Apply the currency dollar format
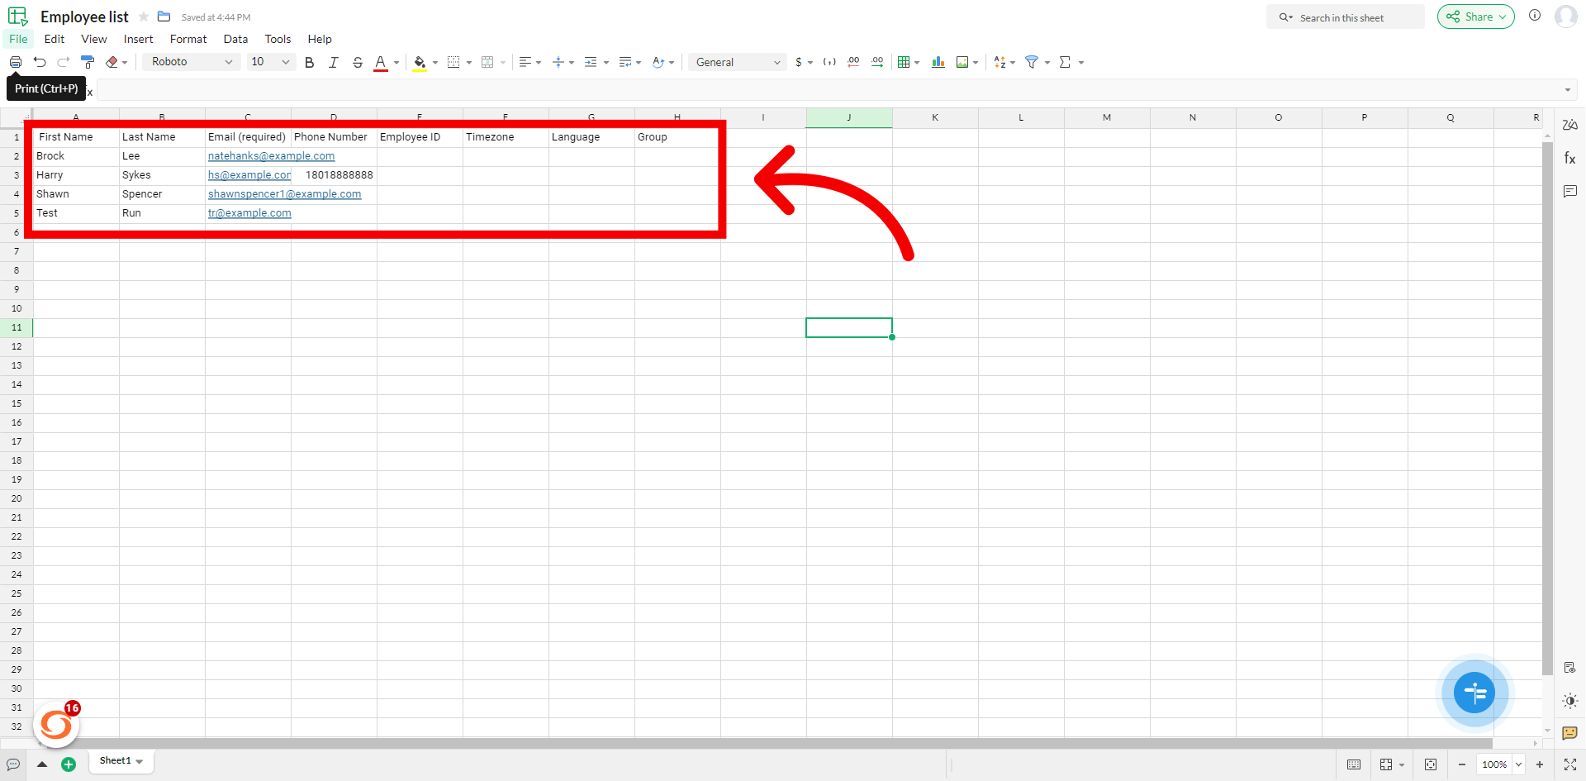This screenshot has width=1586, height=781. [x=799, y=62]
